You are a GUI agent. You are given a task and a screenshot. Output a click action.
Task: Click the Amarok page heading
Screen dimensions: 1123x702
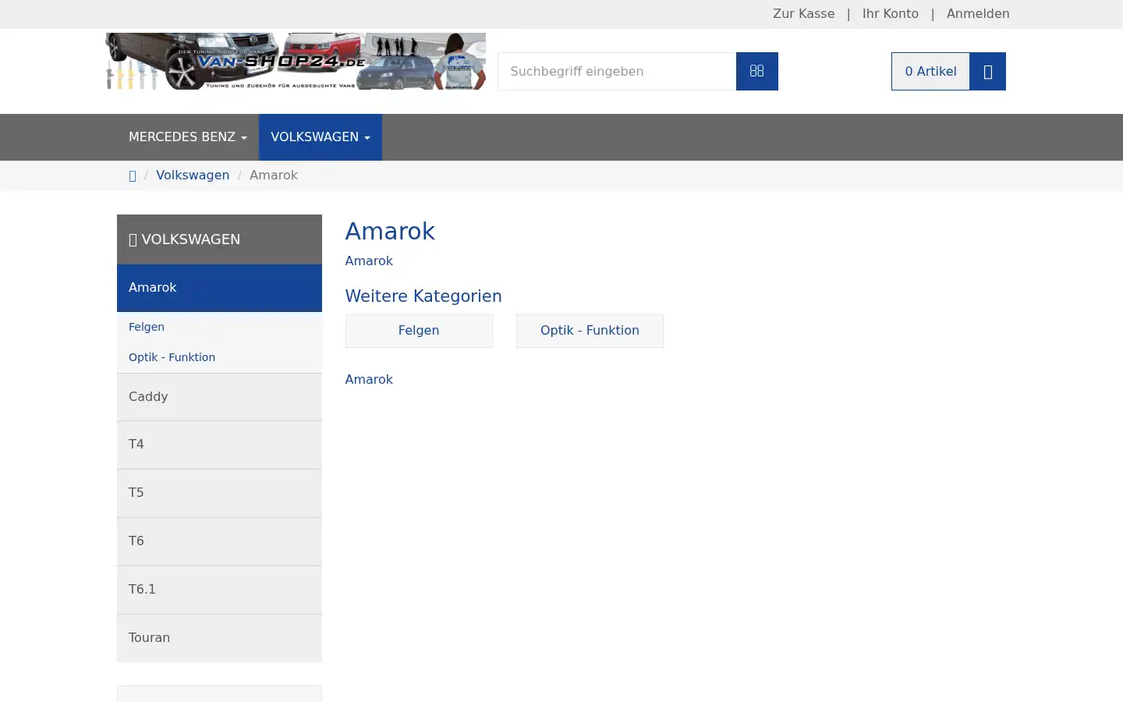click(x=390, y=232)
